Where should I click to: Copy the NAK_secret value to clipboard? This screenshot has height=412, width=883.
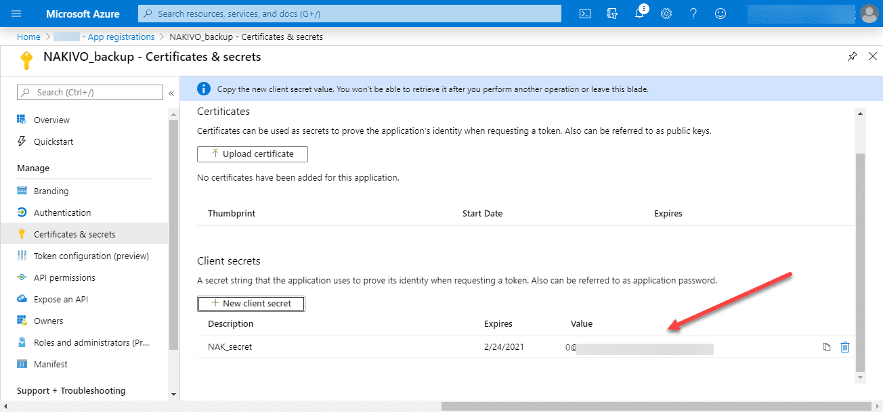(x=826, y=347)
